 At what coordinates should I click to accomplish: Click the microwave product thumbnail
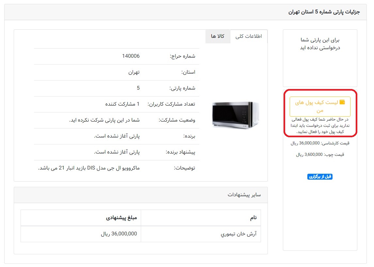[x=235, y=115]
